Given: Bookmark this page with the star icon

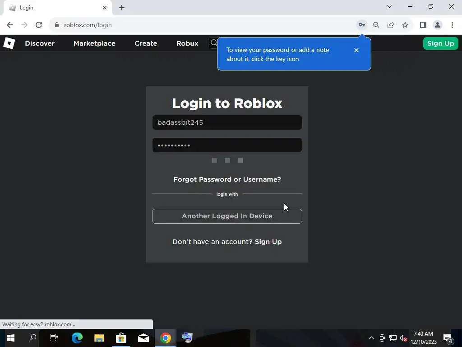Looking at the screenshot, I should 405,25.
